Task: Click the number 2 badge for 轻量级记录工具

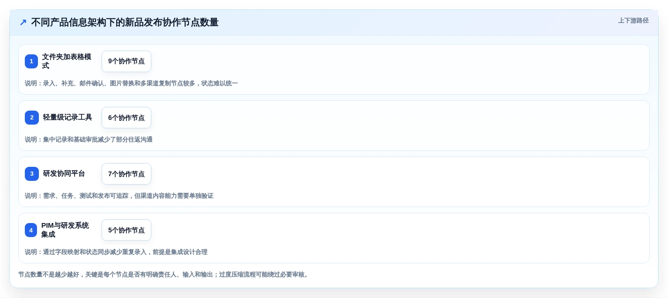Action: (32, 118)
